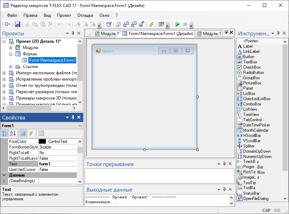Image resolution: width=289 pixels, height=214 pixels.
Task: Expand the Модули tree node
Action: pyautogui.click(x=11, y=48)
